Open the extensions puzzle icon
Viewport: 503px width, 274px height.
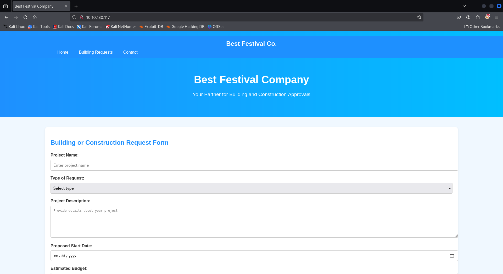pyautogui.click(x=478, y=17)
